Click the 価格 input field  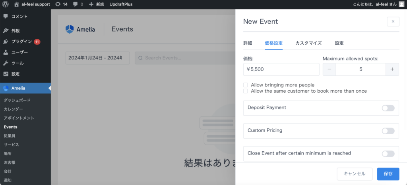tap(281, 69)
